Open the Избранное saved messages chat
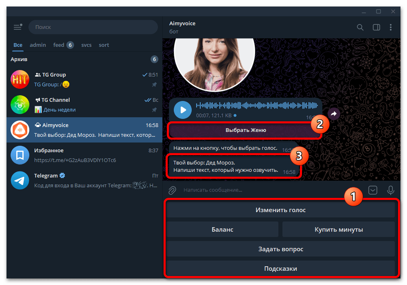 click(84, 155)
